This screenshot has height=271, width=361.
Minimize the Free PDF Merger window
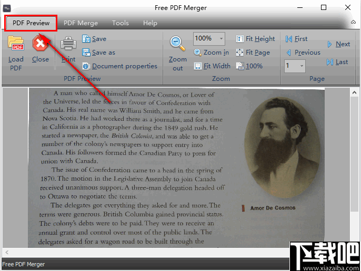(x=300, y=7)
